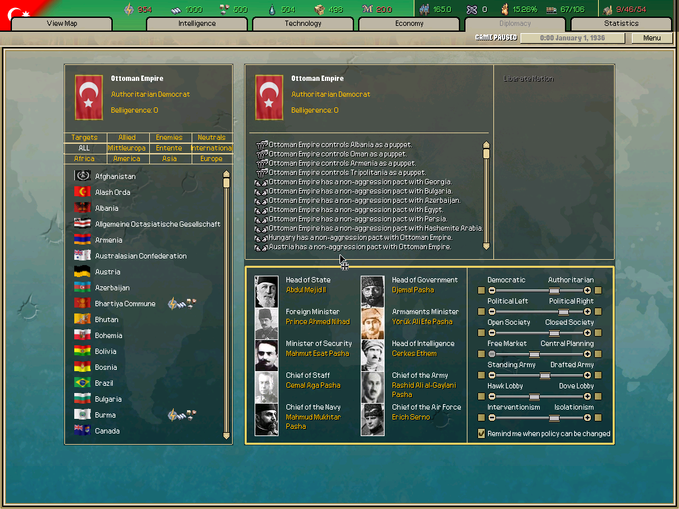This screenshot has width=679, height=509.
Task: Click the down arrow of the country list scrollbar
Action: (x=227, y=437)
